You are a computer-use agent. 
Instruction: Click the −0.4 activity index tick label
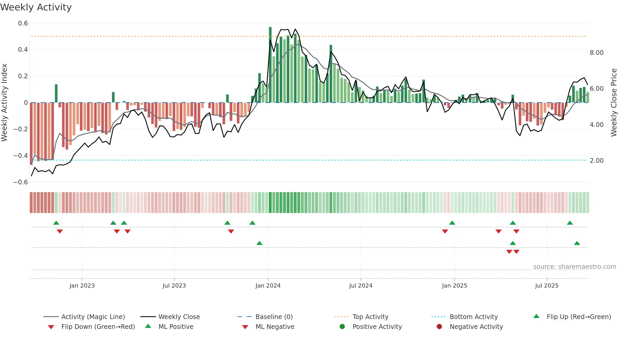point(21,155)
